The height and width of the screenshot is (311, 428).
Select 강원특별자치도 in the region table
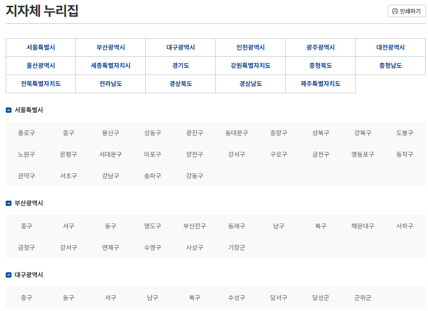pos(251,65)
